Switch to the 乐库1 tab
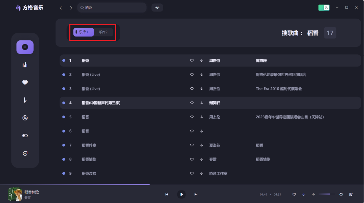The width and height of the screenshot is (364, 203). [84, 32]
